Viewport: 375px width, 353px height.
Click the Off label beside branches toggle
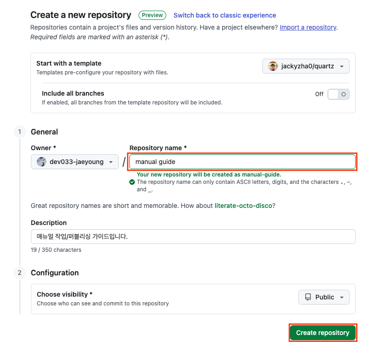pos(319,94)
